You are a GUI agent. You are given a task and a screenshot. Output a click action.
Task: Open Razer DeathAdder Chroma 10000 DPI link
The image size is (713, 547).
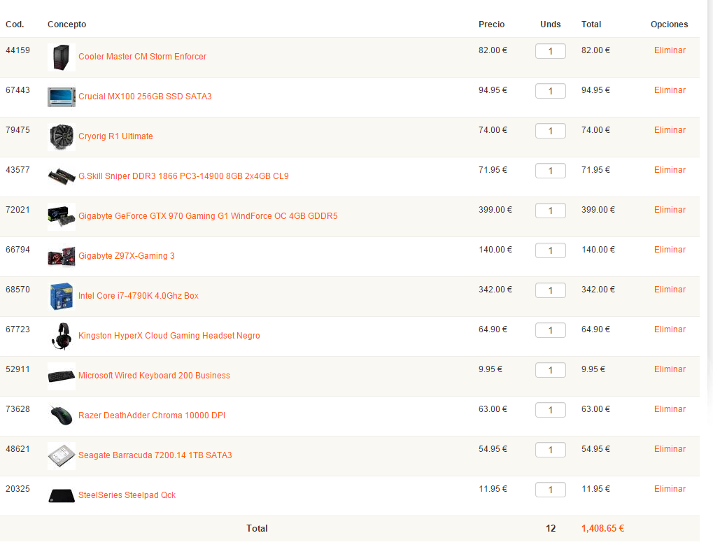152,415
